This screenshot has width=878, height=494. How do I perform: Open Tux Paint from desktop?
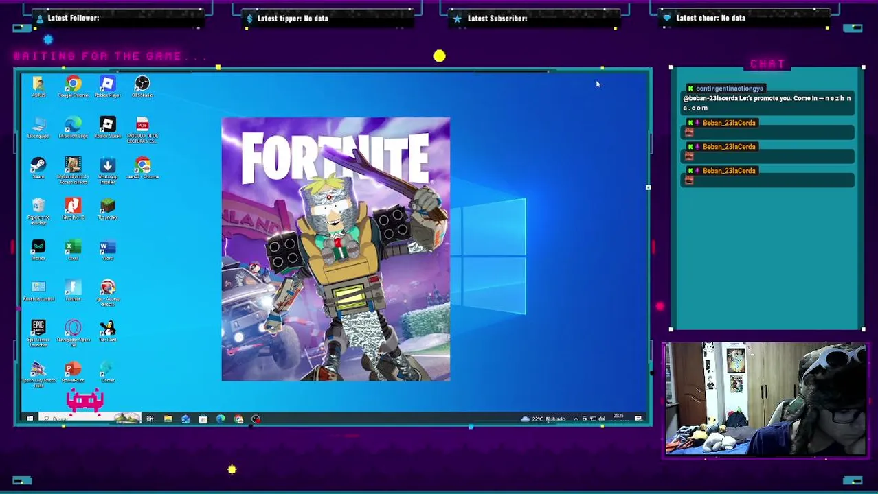(x=107, y=331)
